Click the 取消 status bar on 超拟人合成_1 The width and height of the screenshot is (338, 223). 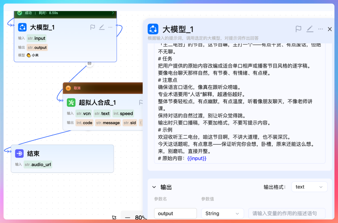pyautogui.click(x=101, y=88)
